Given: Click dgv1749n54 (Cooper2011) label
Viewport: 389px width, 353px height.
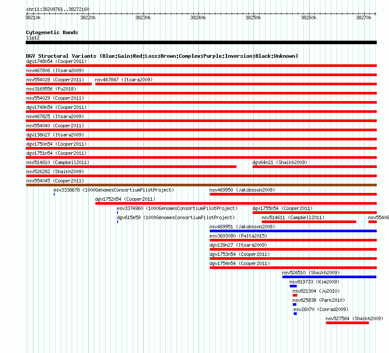Looking at the screenshot, I should pos(56,107).
